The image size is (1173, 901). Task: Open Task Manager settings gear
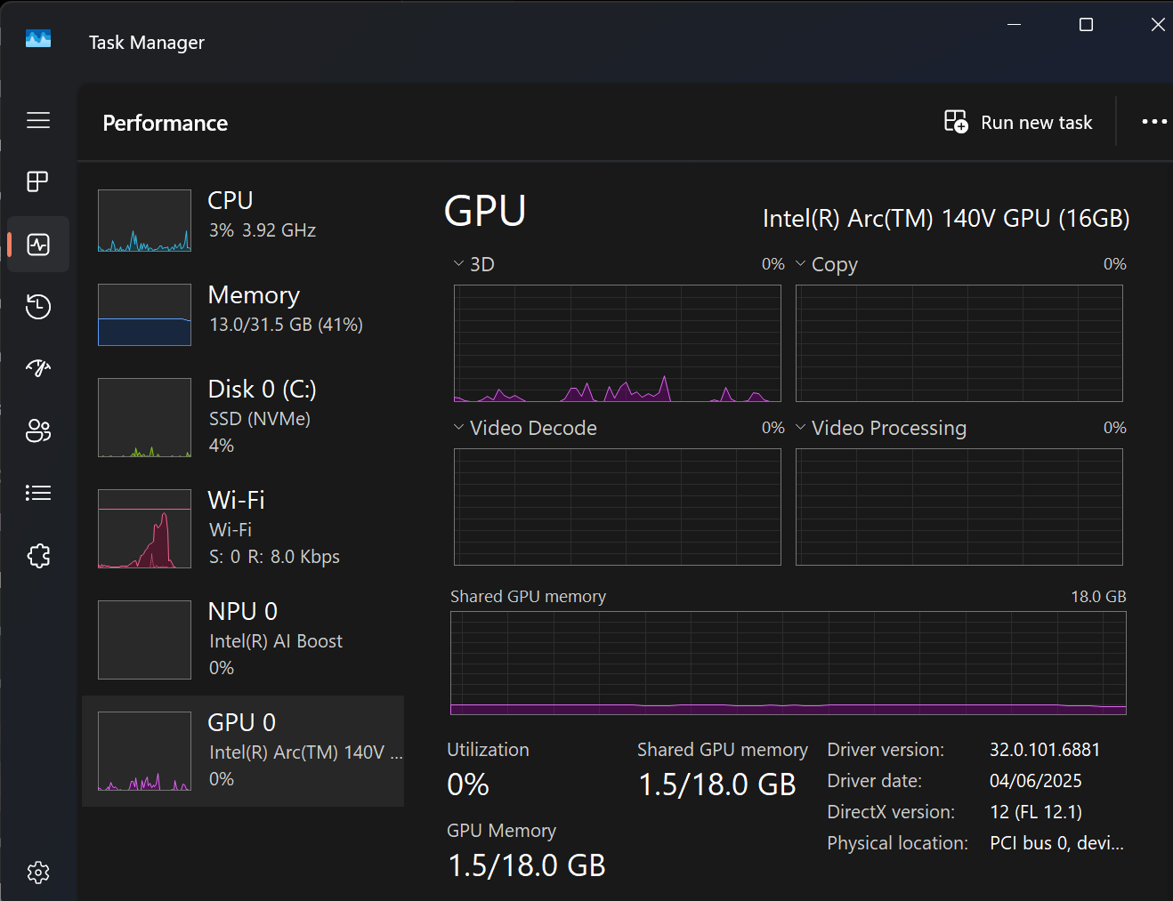[38, 873]
